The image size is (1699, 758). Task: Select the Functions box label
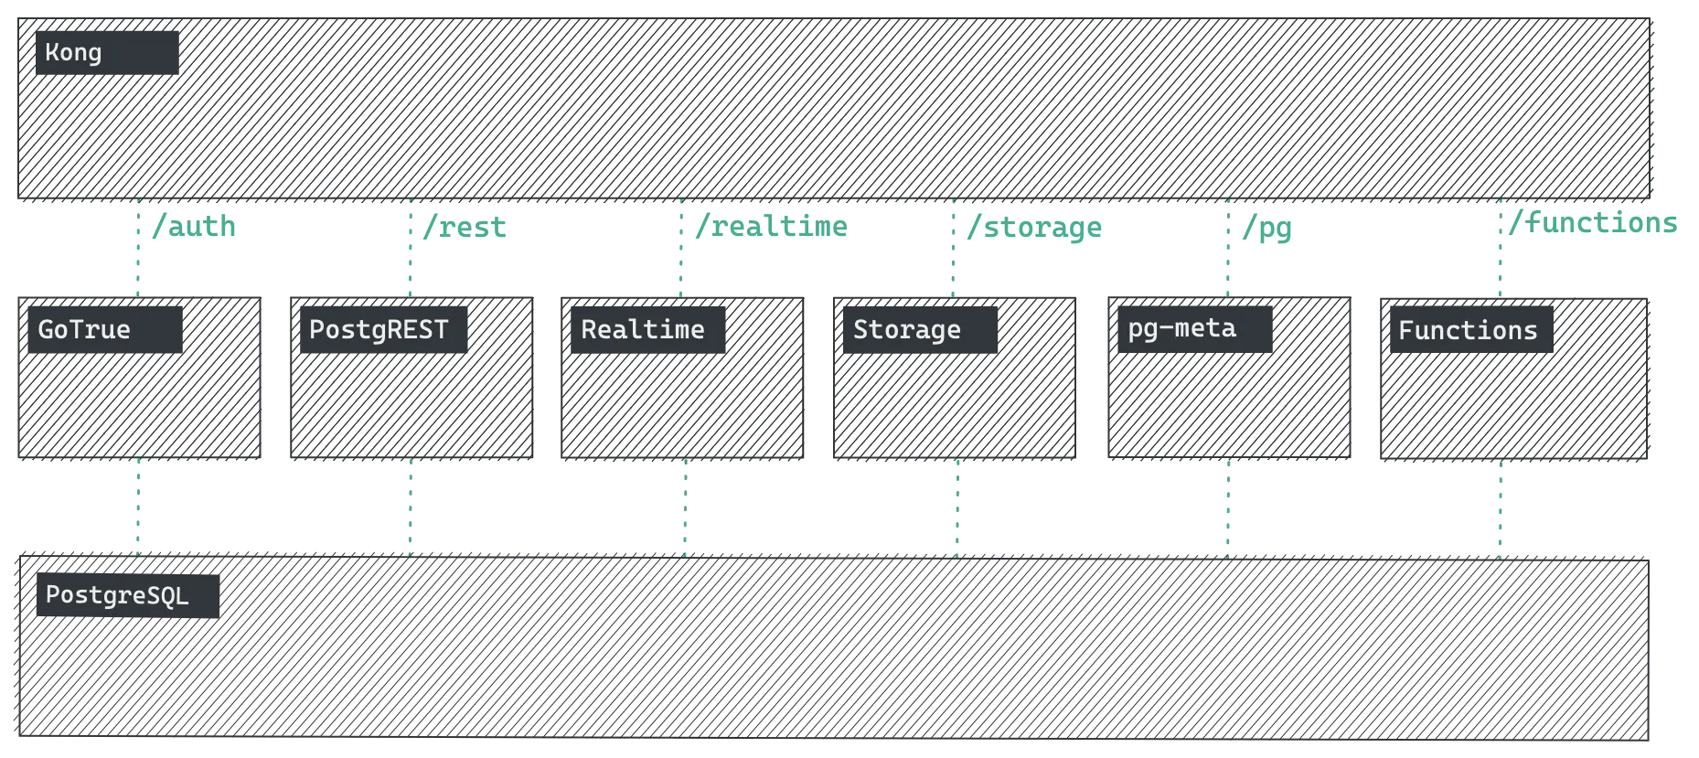pos(1471,330)
